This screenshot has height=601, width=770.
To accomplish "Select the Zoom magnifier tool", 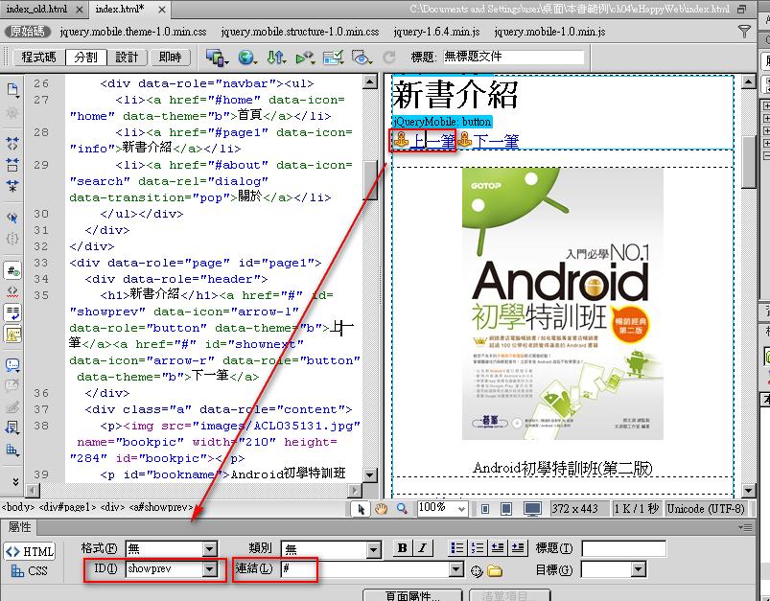I will coord(402,509).
